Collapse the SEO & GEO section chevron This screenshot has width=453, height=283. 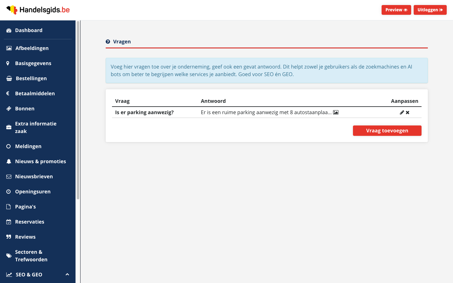[67, 275]
